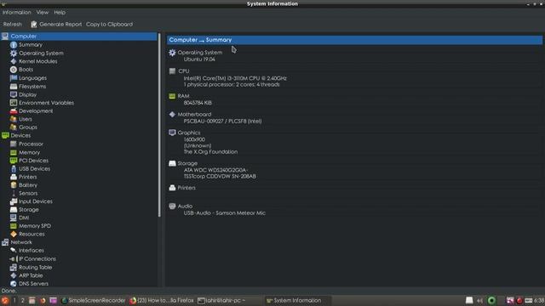Viewport: 545px width, 306px height.
Task: Click the Operating System heading in summary
Action: [x=200, y=53]
